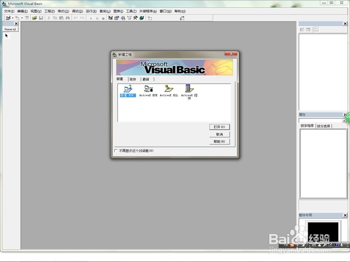The image size is (350, 262).
Task: Open the 格式(O) menu
Action: (63, 11)
